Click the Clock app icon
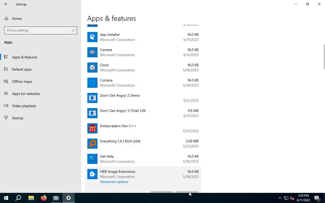This screenshot has width=325, height=203. 92,67
